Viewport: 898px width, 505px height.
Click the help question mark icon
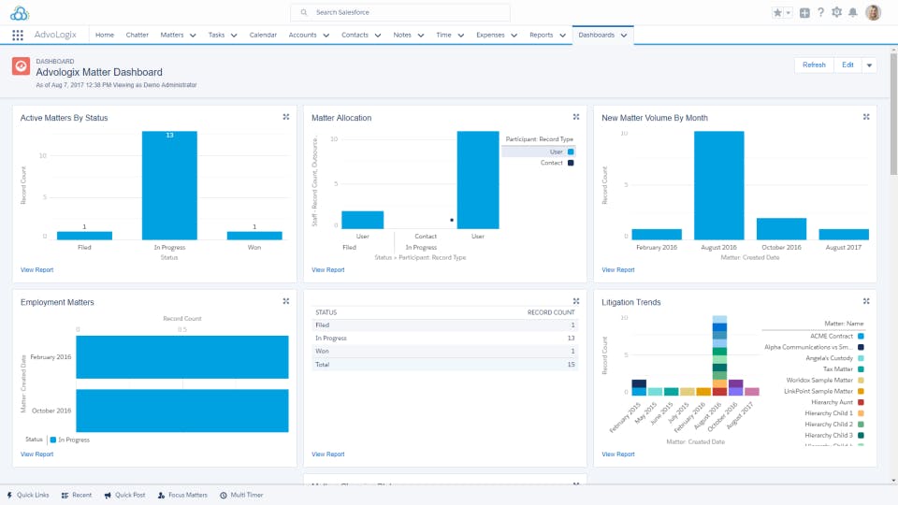coord(820,12)
